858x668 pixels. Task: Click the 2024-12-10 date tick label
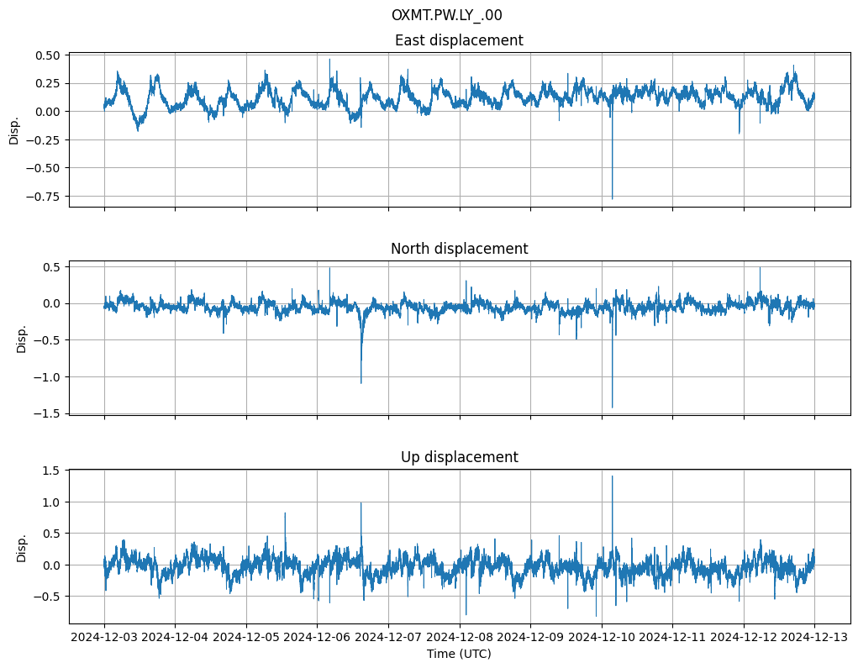(x=602, y=637)
